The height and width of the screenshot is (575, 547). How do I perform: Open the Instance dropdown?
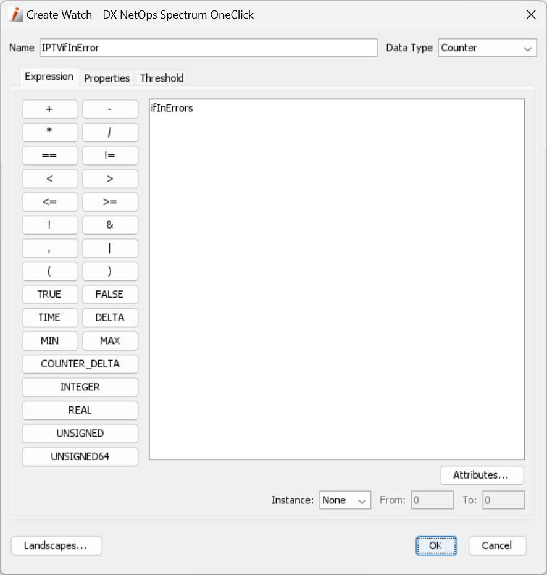coord(345,500)
